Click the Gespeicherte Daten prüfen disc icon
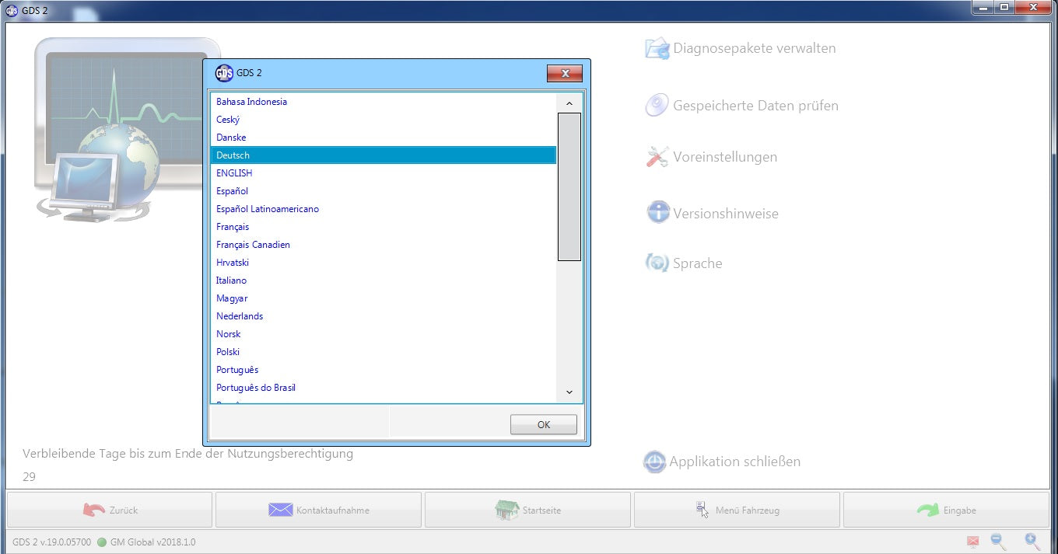The image size is (1058, 554). 657,106
